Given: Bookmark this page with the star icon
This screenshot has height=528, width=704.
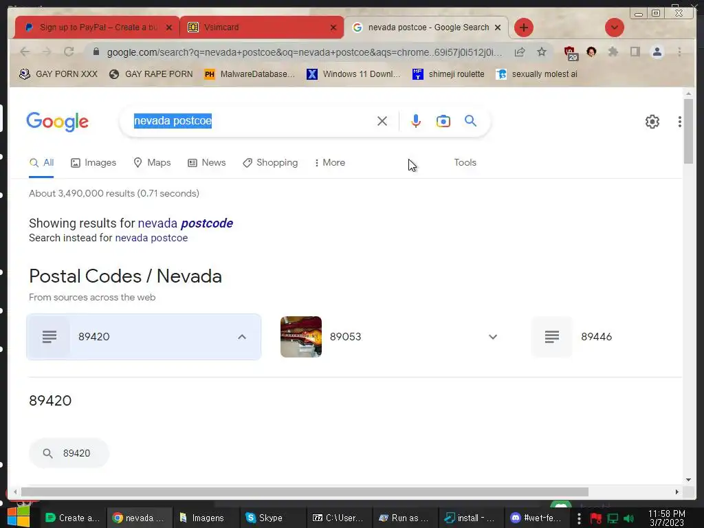Looking at the screenshot, I should point(542,52).
